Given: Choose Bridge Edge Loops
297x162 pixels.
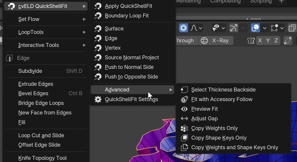Looking at the screenshot, I should coord(46,103).
